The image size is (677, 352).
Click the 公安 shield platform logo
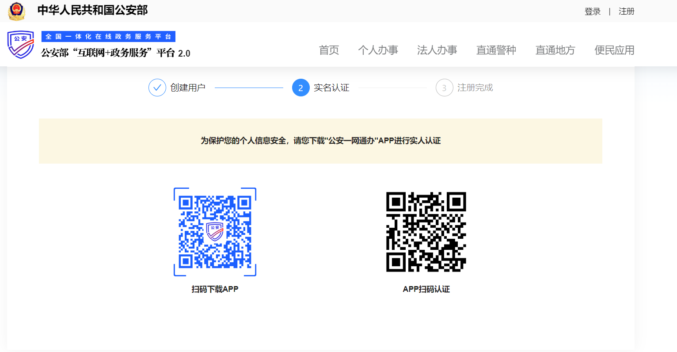click(x=20, y=45)
